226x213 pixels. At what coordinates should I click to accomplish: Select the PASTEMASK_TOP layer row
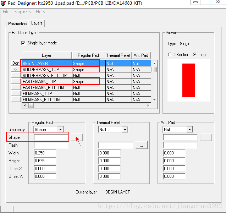coord(46,82)
